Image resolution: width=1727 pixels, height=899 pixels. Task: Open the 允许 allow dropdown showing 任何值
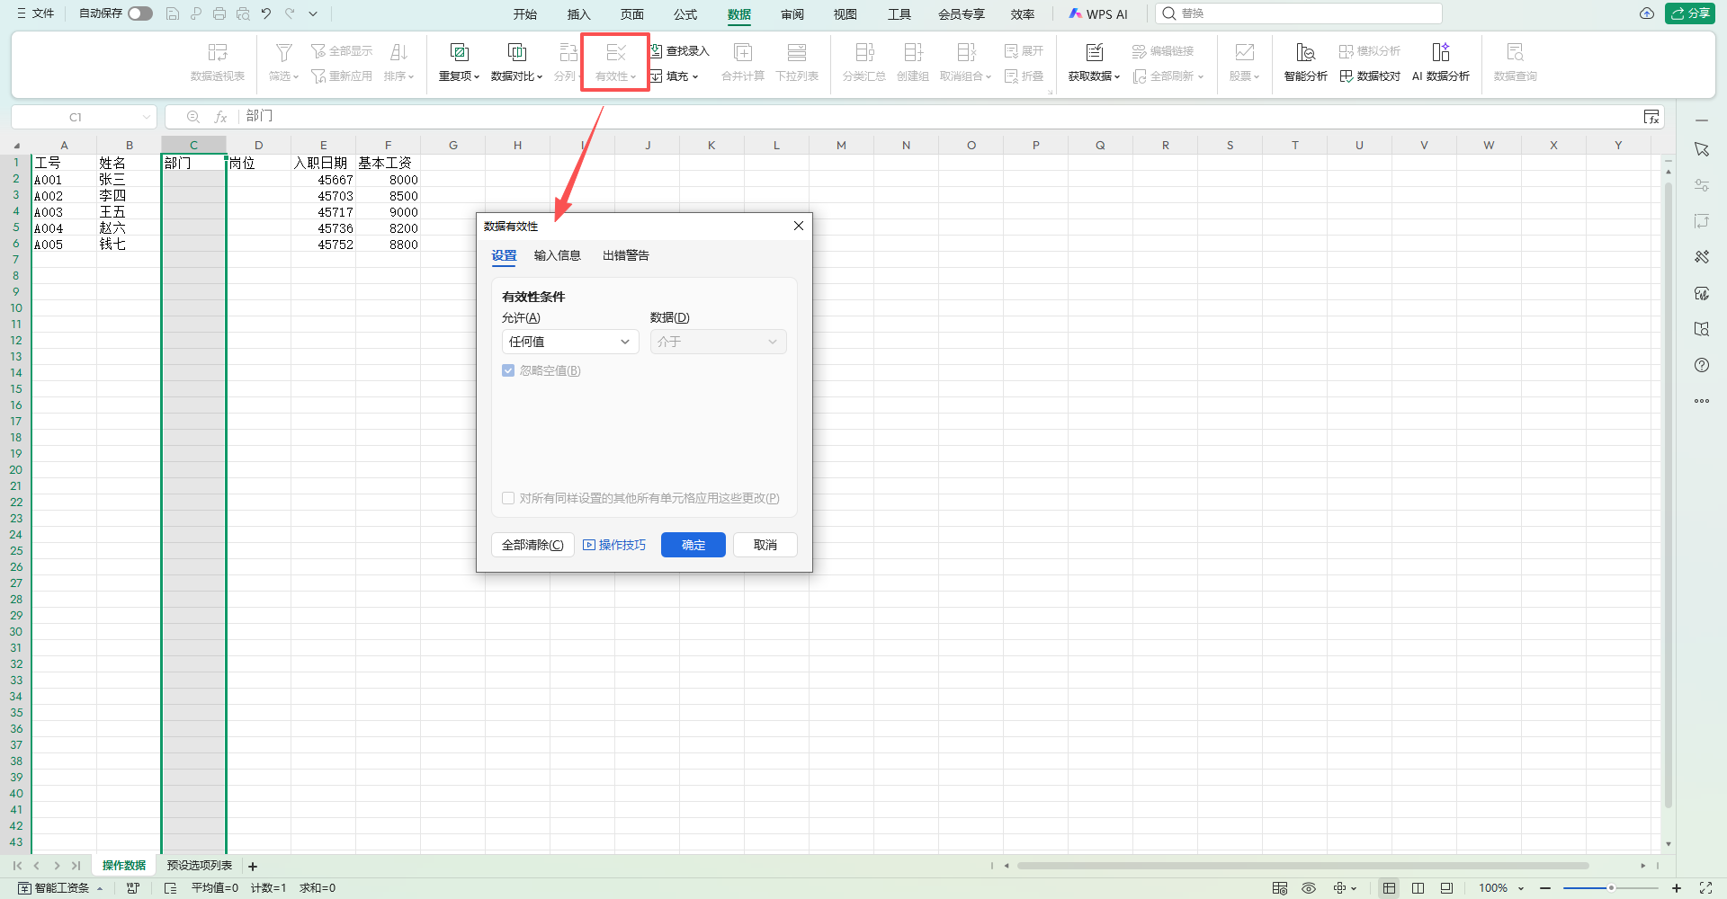coord(570,342)
